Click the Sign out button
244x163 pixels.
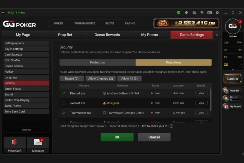[x=26, y=130]
